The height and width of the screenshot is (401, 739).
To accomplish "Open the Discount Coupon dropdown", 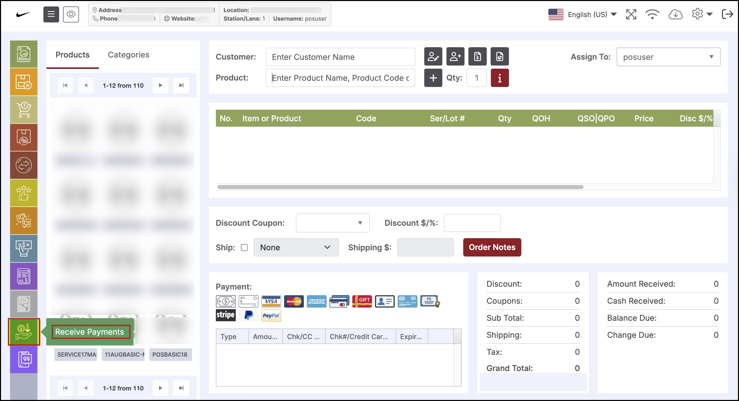I will [x=333, y=223].
